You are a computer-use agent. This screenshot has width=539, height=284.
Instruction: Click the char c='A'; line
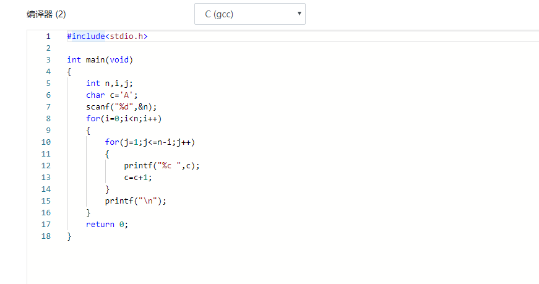coord(112,95)
